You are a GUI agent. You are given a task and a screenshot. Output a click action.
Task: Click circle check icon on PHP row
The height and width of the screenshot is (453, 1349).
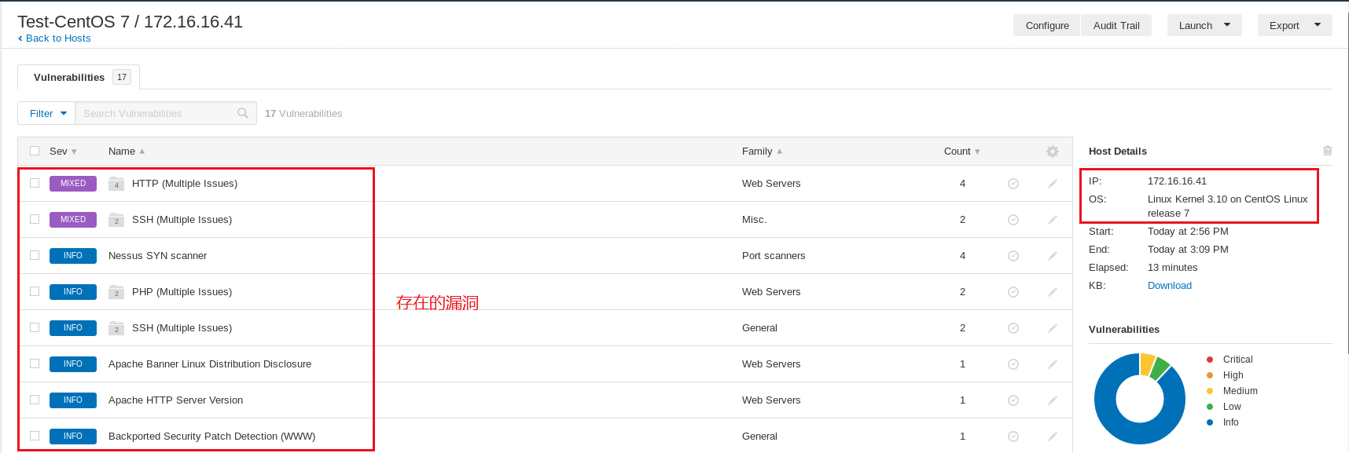click(x=1013, y=292)
